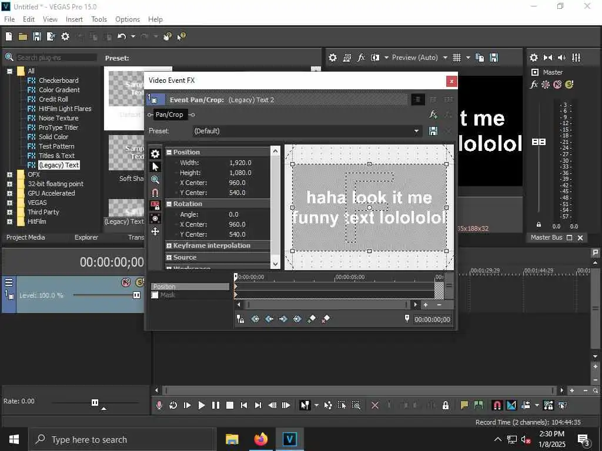Click the Record microphone button
The width and height of the screenshot is (602, 451).
click(x=159, y=405)
